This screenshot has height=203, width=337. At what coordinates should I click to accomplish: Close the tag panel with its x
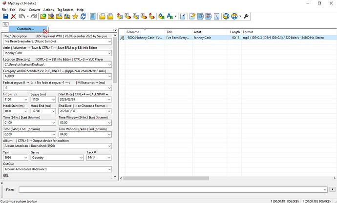point(116,31)
